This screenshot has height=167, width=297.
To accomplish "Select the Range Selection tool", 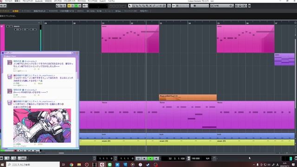I will click(x=133, y=6).
